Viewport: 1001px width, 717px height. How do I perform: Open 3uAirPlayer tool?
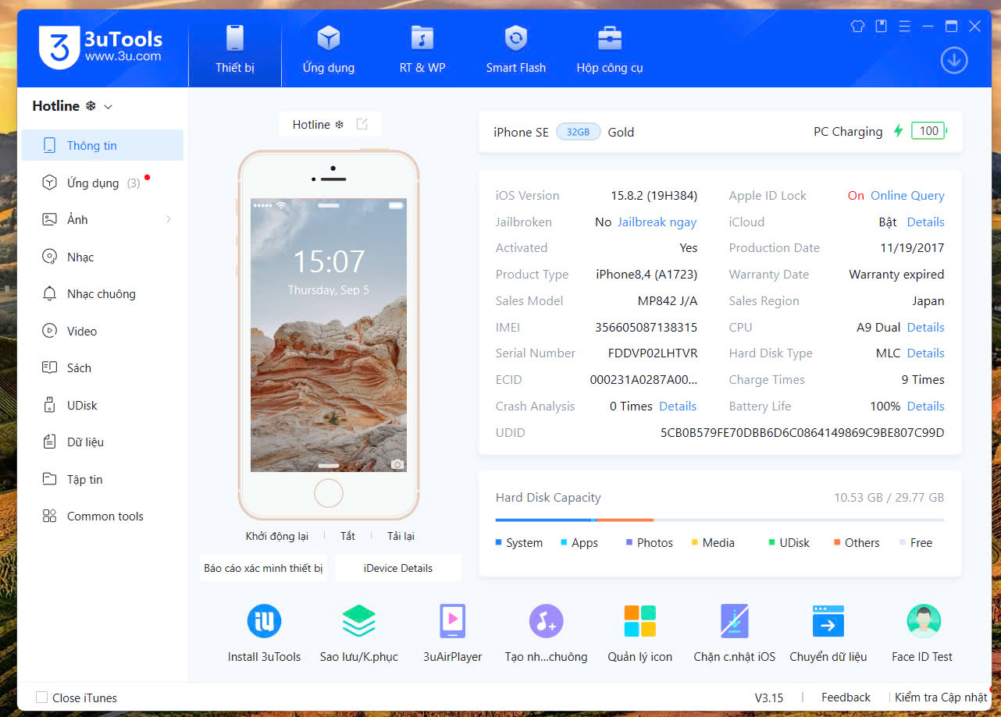(x=453, y=622)
